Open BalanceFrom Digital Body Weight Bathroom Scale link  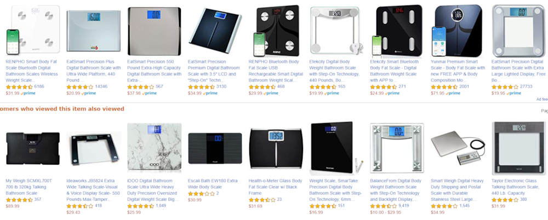(396, 190)
